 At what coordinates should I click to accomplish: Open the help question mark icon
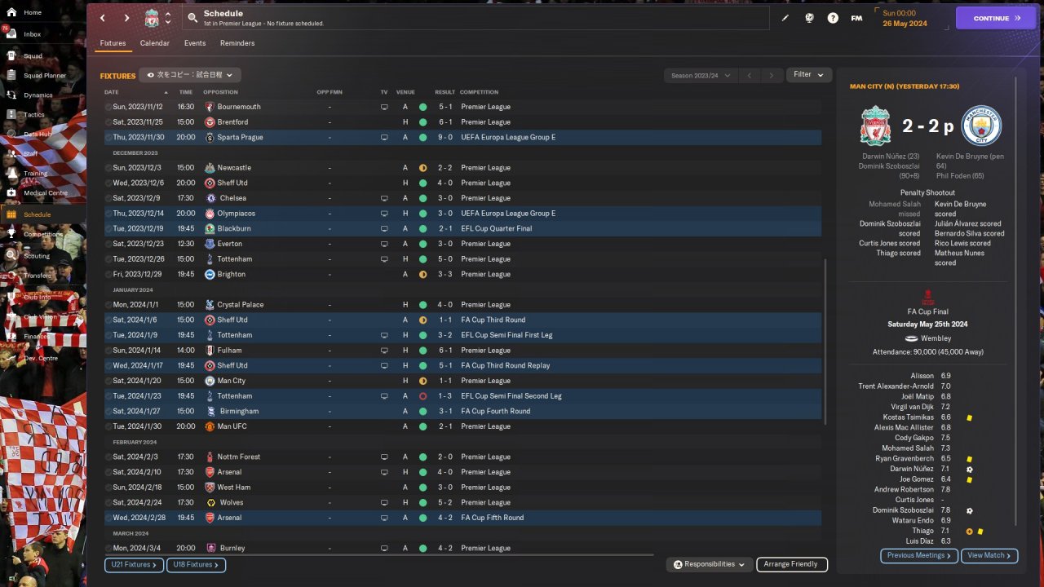833,18
